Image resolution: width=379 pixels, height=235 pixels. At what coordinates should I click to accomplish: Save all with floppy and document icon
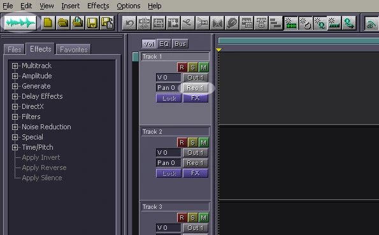point(107,23)
